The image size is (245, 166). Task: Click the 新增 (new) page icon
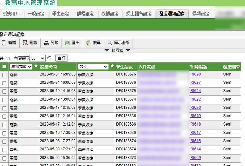4,43
